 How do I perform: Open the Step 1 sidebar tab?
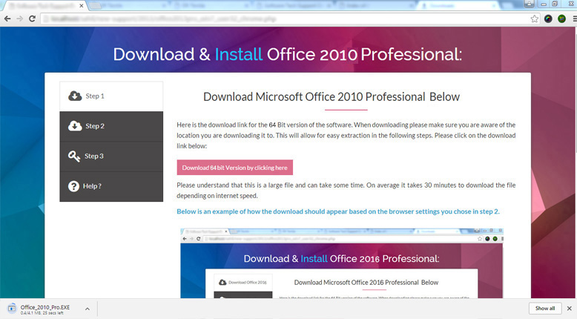111,96
